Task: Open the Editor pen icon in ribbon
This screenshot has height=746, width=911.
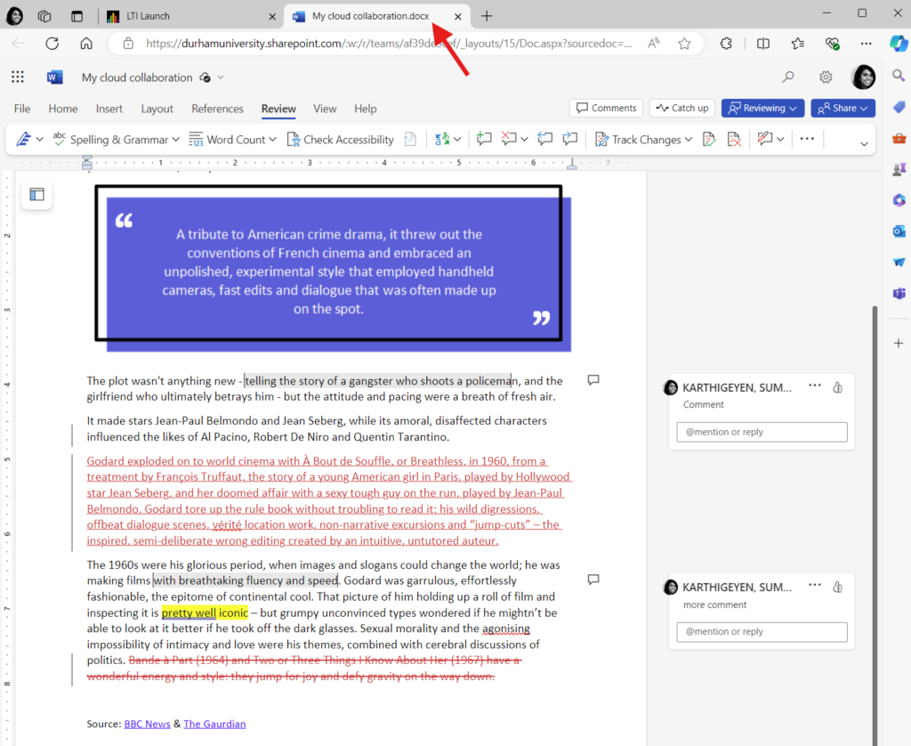Action: pos(23,140)
